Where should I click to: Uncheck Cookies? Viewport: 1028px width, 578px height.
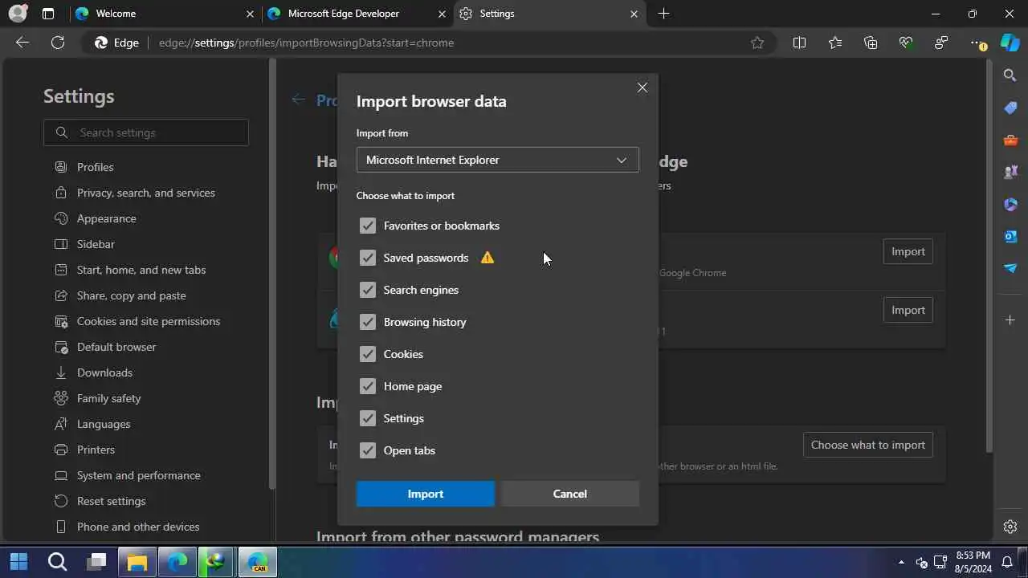click(368, 354)
